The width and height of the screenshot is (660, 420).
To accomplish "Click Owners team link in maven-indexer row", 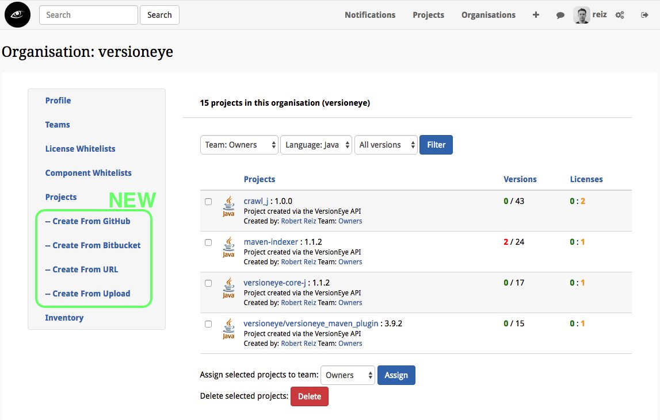I will tap(350, 262).
